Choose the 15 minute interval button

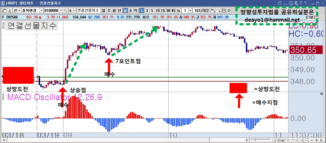(x=163, y=10)
